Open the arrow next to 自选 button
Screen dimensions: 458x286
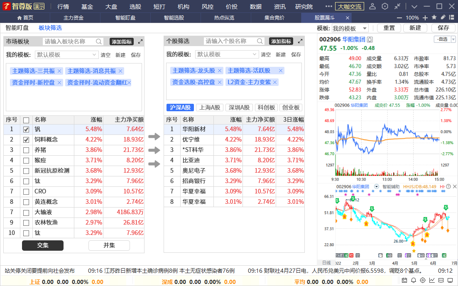[453, 39]
